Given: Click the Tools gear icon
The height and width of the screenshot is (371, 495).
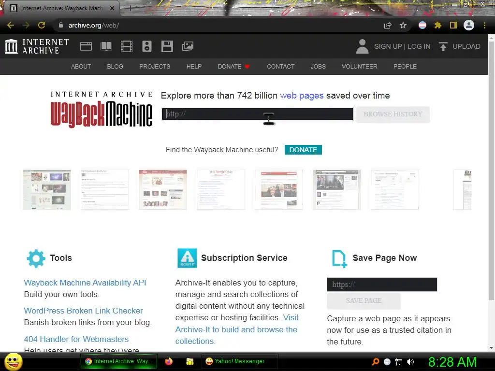Looking at the screenshot, I should [36, 258].
